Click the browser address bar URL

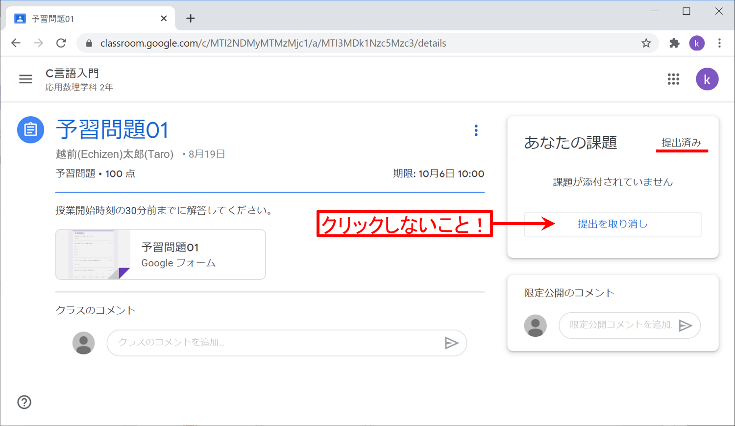[273, 43]
